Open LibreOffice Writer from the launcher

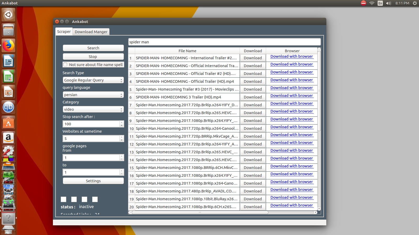pyautogui.click(x=8, y=61)
